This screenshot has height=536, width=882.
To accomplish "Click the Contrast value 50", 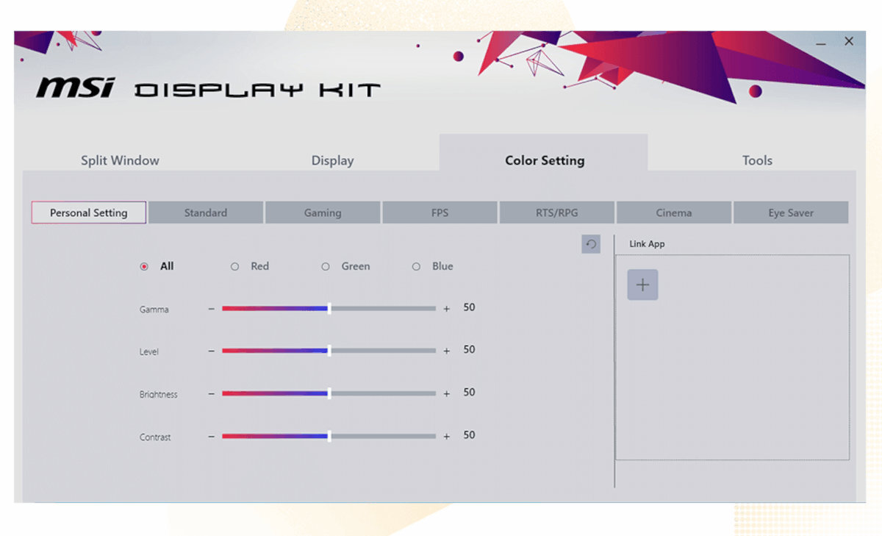I will click(469, 435).
